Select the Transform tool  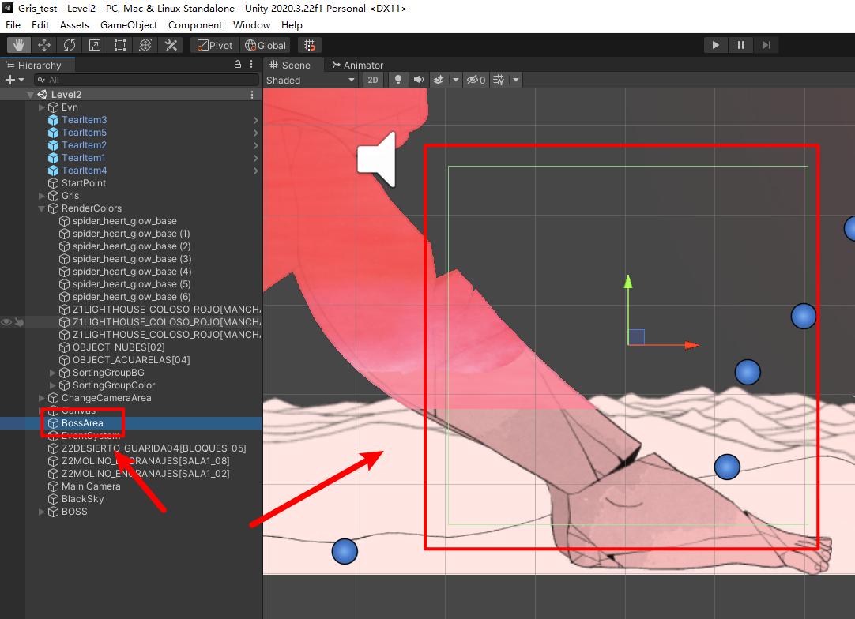pos(145,45)
